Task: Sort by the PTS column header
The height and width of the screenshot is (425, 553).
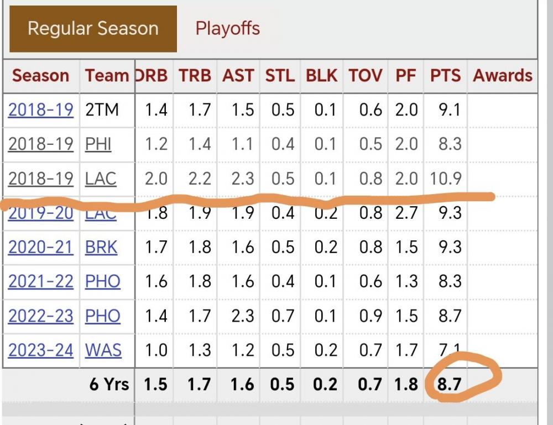Action: [445, 76]
